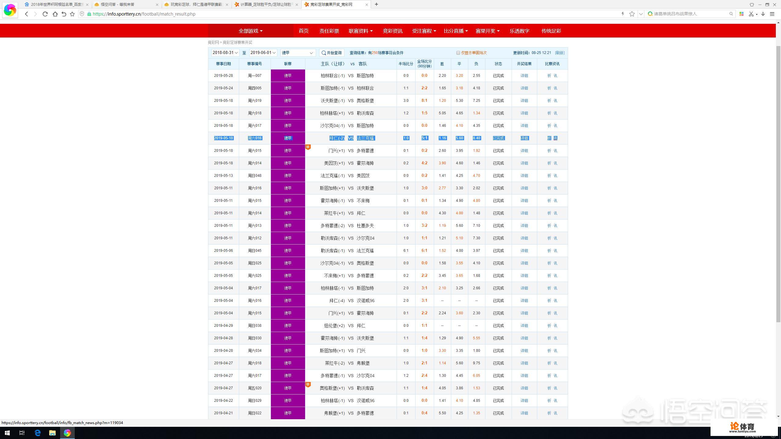Viewport: 781px width, 439px height.
Task: Click the 360 browser logo at top left
Action: 10,10
